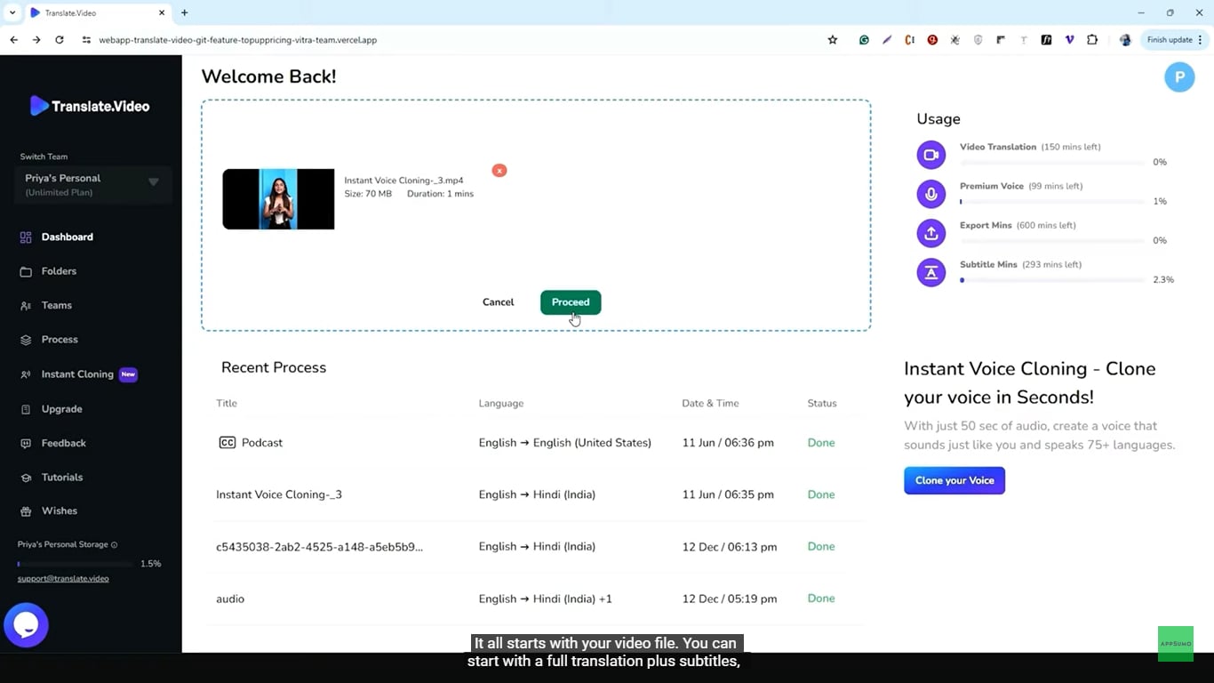Click the Proceed button

(571, 302)
